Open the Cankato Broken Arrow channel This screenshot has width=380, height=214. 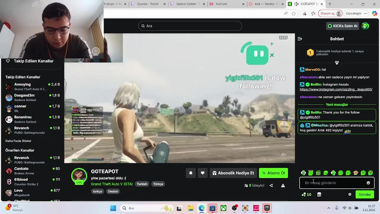point(33,171)
